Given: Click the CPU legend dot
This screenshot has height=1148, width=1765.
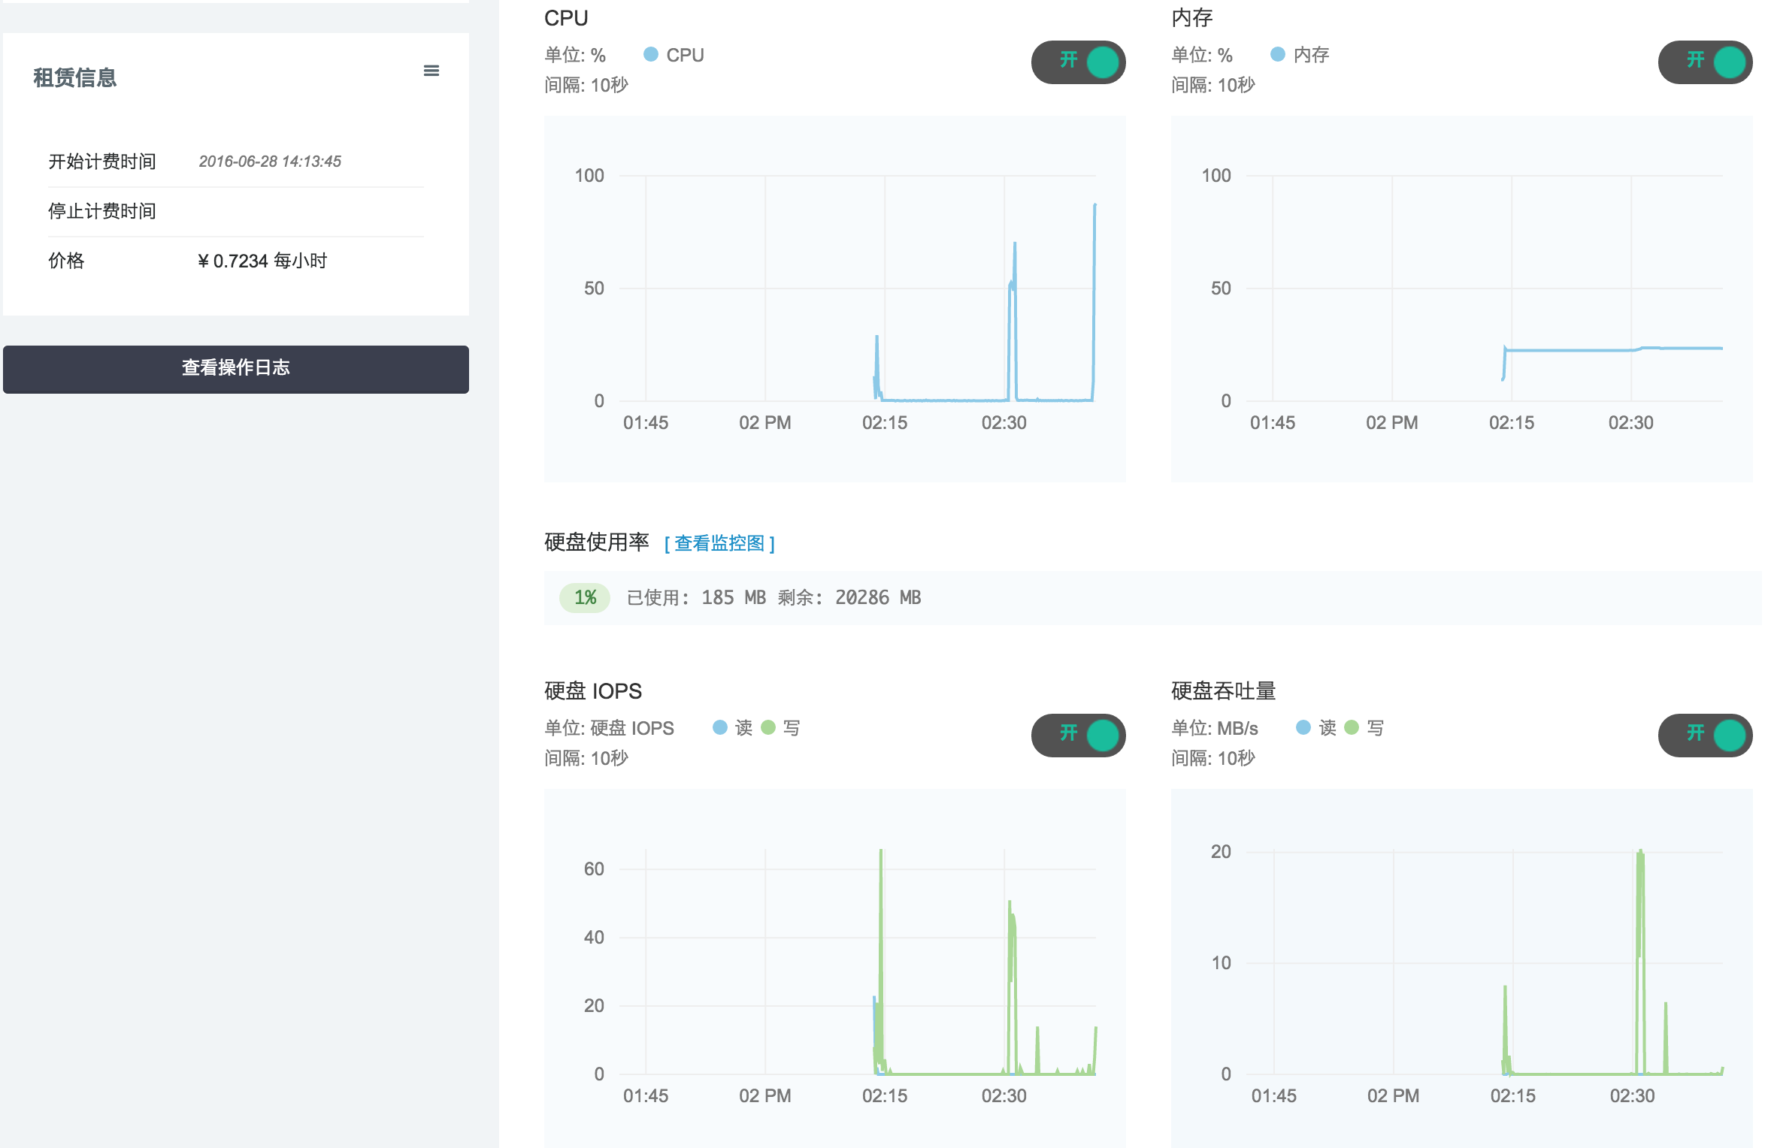Looking at the screenshot, I should 651,55.
